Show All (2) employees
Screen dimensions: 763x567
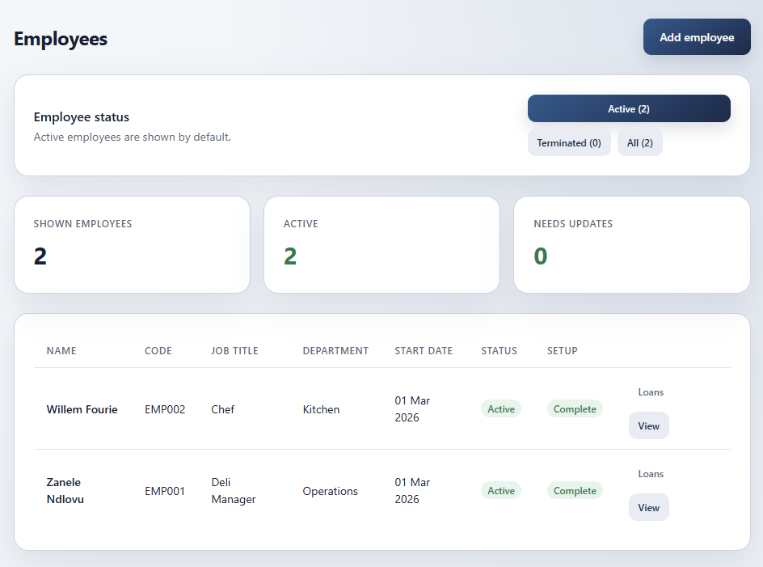point(640,142)
